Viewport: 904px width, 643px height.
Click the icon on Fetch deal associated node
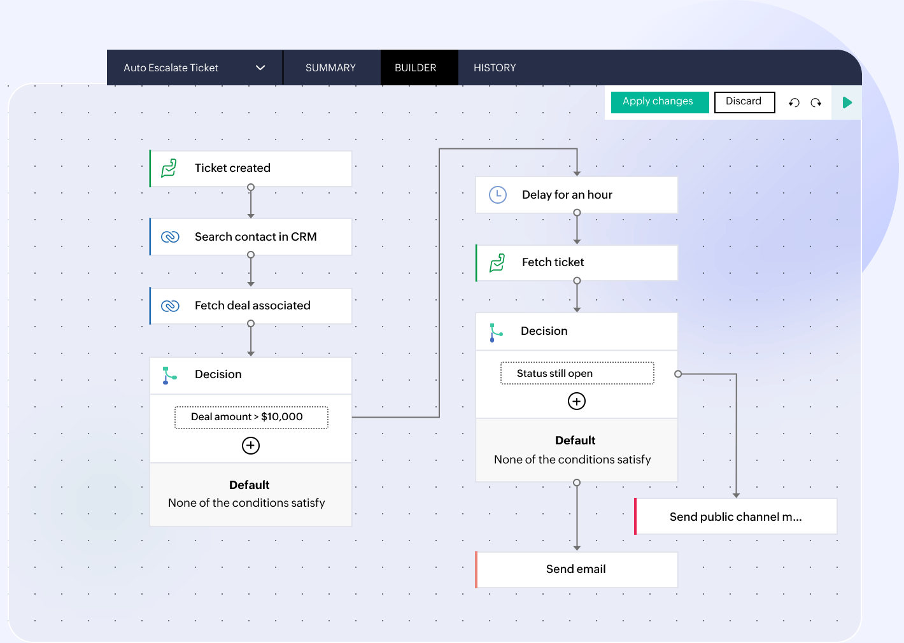pyautogui.click(x=170, y=306)
